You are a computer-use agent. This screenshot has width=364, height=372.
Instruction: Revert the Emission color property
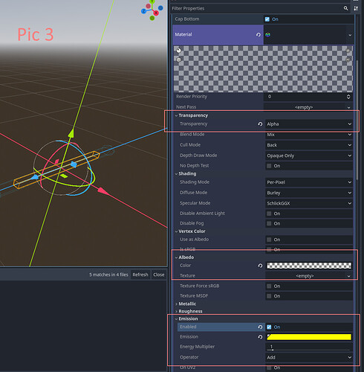(260, 337)
